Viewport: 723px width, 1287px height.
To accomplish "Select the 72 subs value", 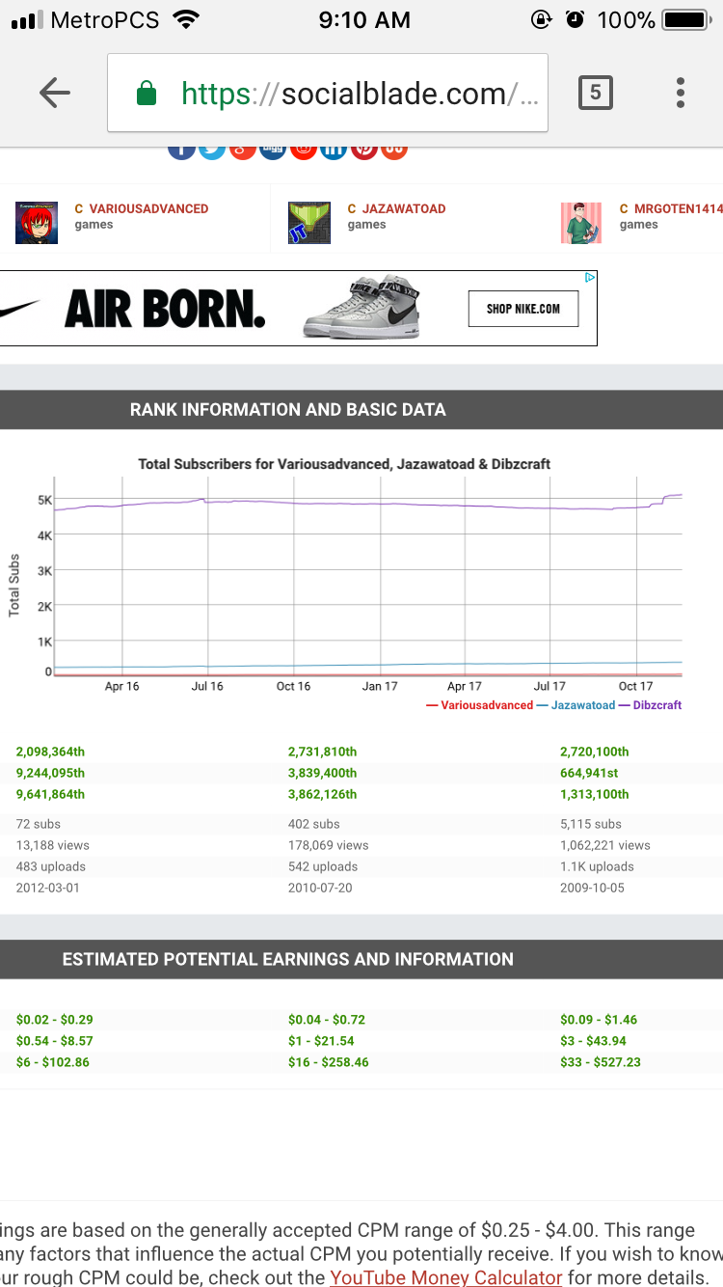I will 39,824.
